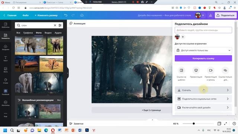Click the Share button
This screenshot has width=238, height=134.
point(226,15)
